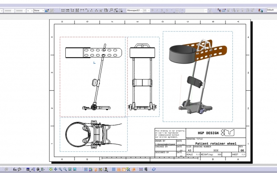Click the Fit All In icon
This screenshot has height=173, width=277.
(51, 169)
